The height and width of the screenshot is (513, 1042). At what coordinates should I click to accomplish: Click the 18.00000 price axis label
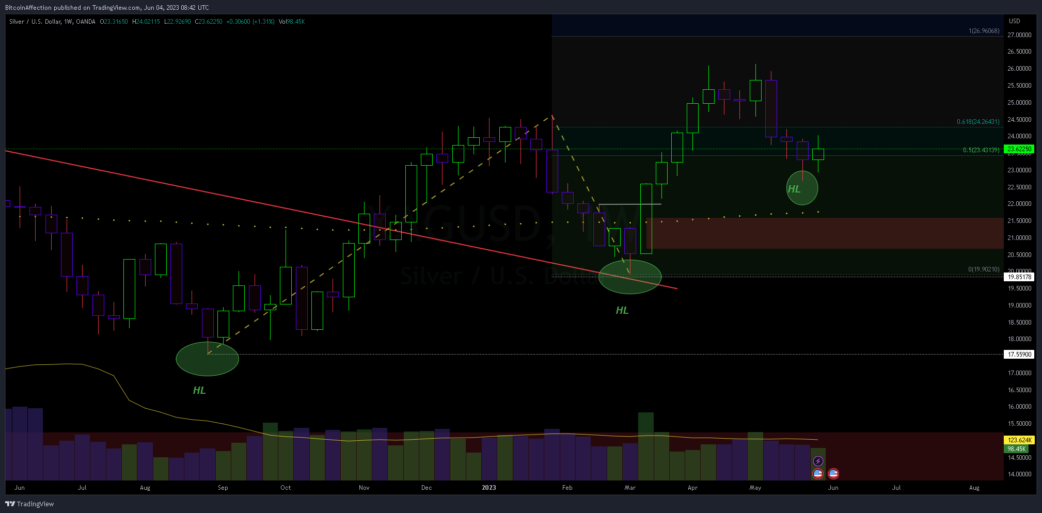1019,339
